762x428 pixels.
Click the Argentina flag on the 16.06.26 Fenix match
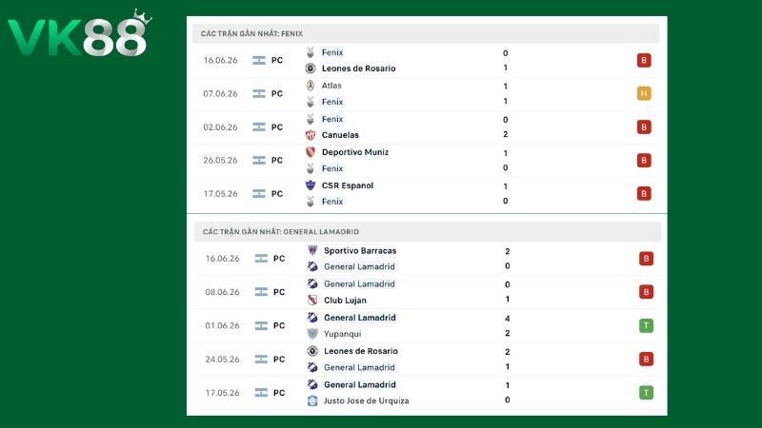tap(259, 60)
